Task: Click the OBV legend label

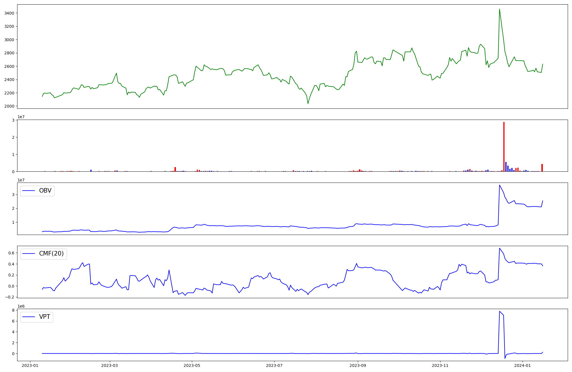Action: [45, 191]
